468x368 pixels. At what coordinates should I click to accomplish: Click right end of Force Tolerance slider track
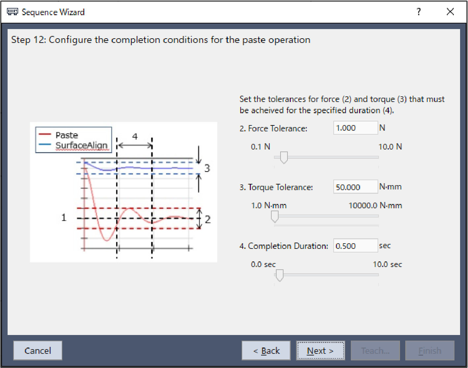(x=376, y=157)
